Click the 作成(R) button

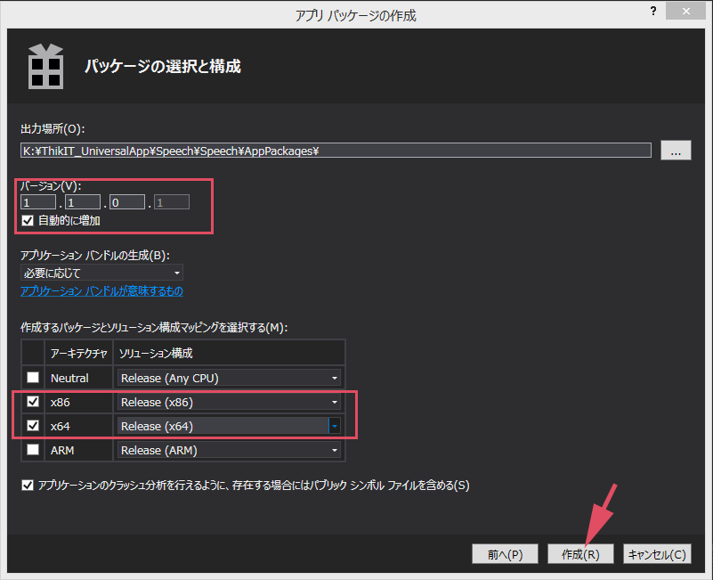pyautogui.click(x=580, y=554)
